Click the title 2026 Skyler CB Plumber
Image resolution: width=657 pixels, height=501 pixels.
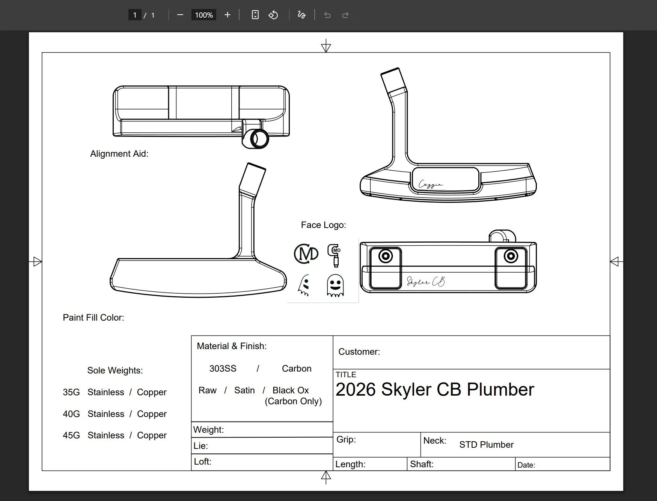click(x=434, y=390)
